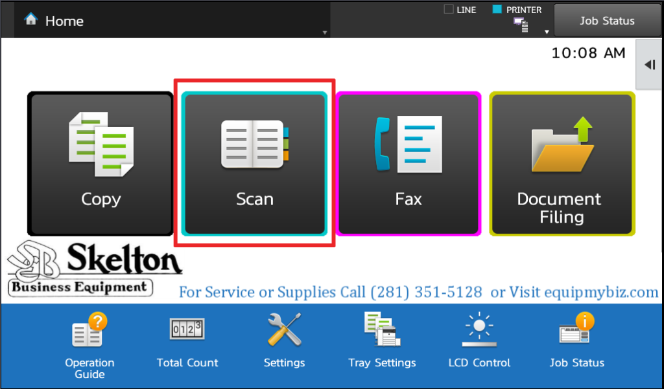Collapse the right side panel arrow

648,65
